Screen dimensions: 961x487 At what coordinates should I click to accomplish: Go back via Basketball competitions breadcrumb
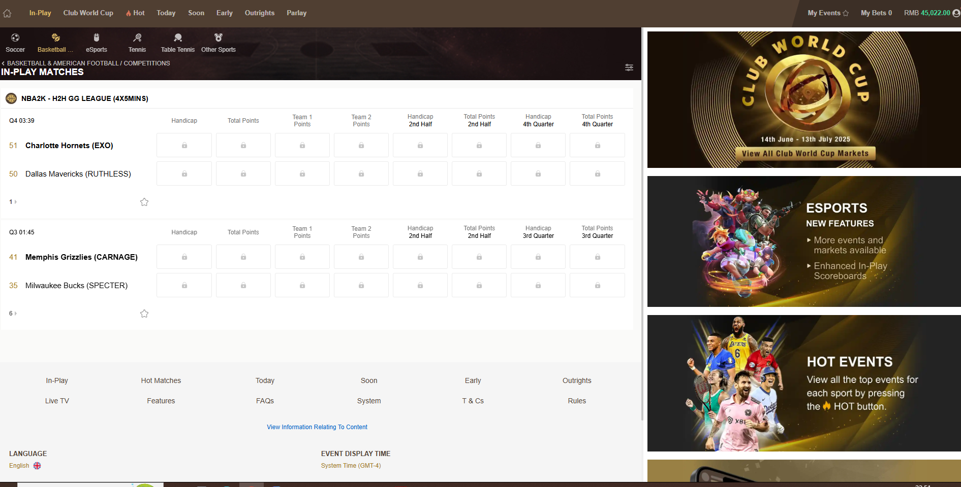pos(85,63)
